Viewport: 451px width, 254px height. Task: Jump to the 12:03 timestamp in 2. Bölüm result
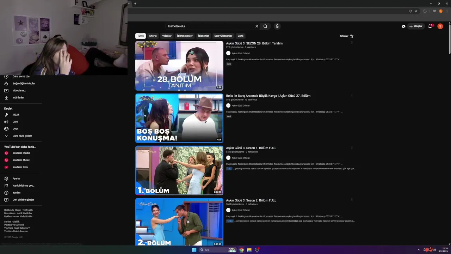click(230, 221)
